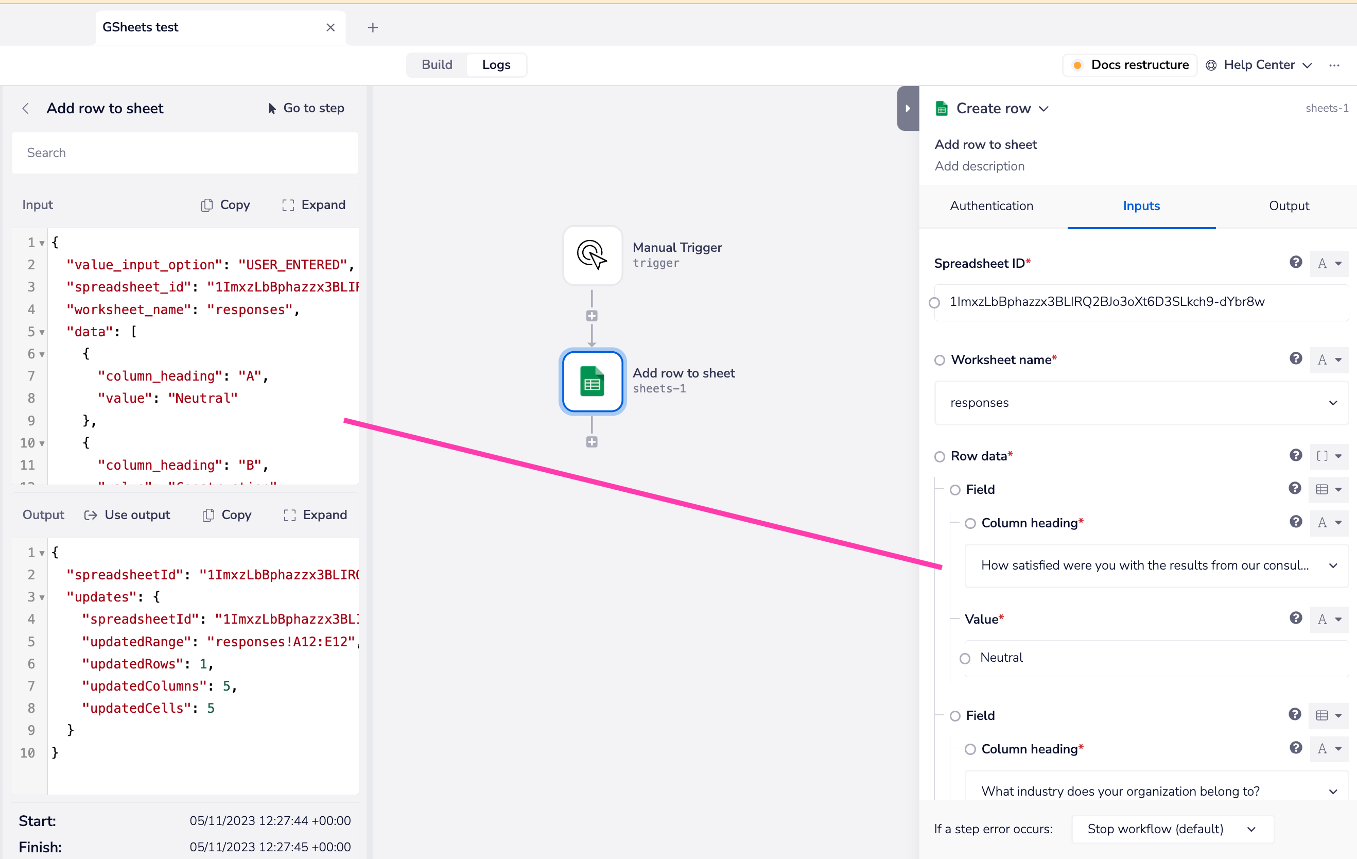Switch to the Output tab

click(1288, 205)
